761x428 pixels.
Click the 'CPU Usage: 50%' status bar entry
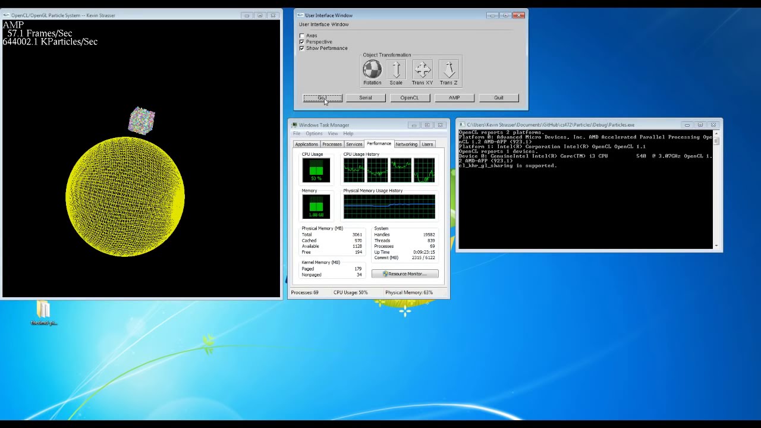pos(351,292)
